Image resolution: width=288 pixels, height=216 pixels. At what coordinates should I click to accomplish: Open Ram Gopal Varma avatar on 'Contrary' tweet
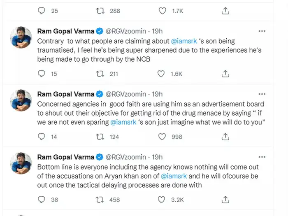(x=19, y=38)
